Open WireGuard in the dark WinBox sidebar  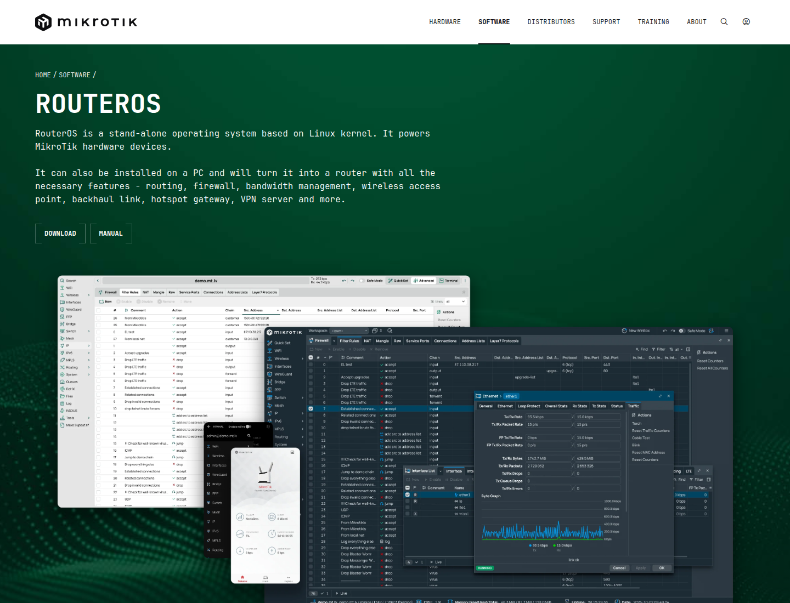pos(280,374)
